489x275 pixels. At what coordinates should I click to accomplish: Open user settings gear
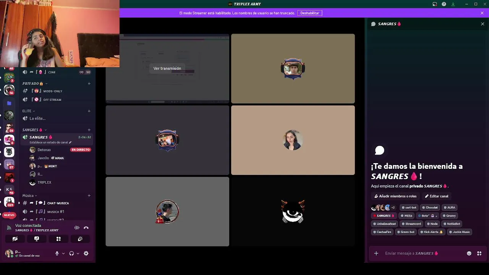86,253
